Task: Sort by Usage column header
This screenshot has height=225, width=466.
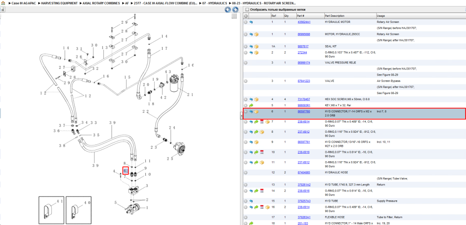Action: pos(420,16)
